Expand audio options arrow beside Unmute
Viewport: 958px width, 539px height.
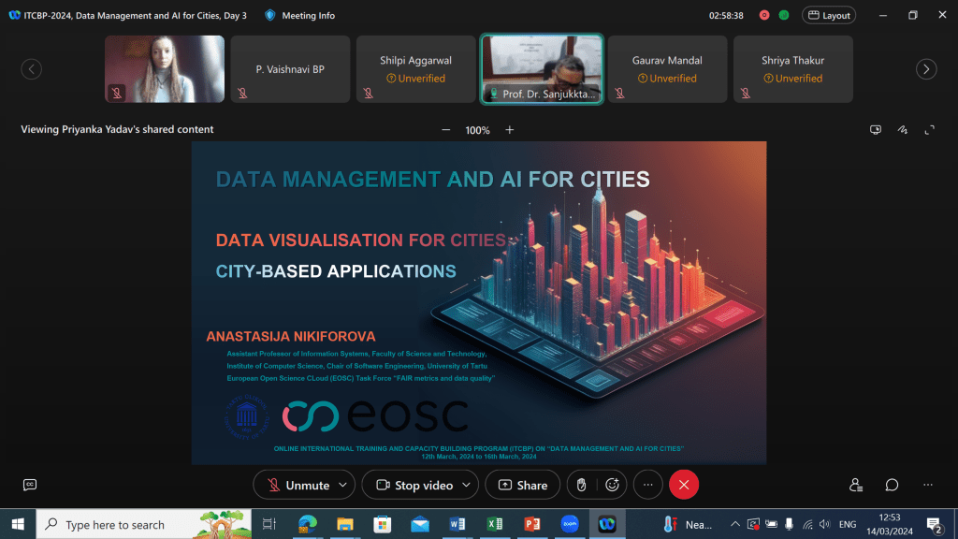(342, 485)
